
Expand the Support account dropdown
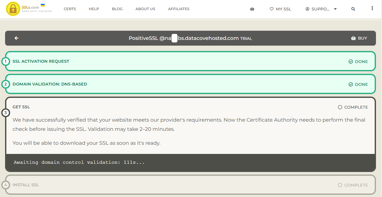click(321, 9)
